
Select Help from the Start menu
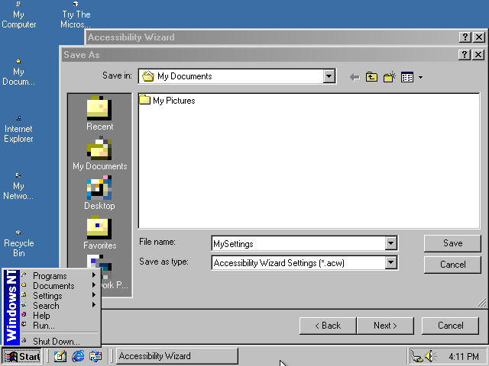coord(59,316)
